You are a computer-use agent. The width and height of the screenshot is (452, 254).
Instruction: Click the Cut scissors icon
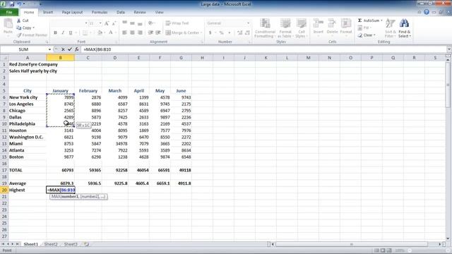coord(19,20)
